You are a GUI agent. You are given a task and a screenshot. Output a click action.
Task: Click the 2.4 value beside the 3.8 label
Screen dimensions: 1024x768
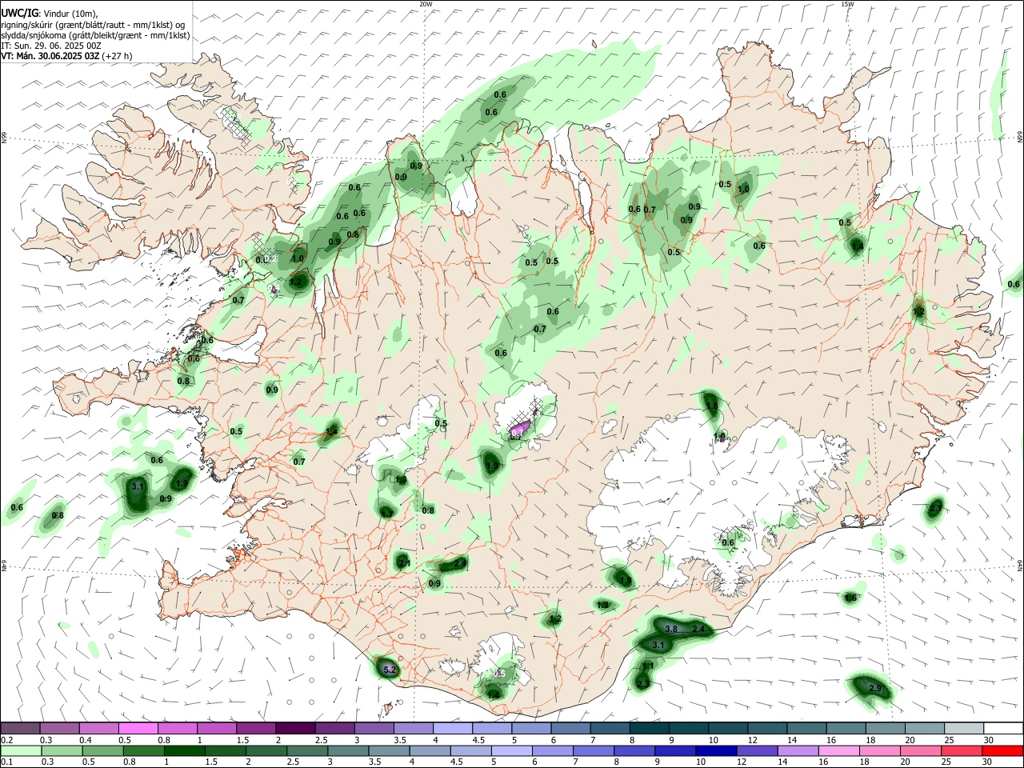coord(698,629)
